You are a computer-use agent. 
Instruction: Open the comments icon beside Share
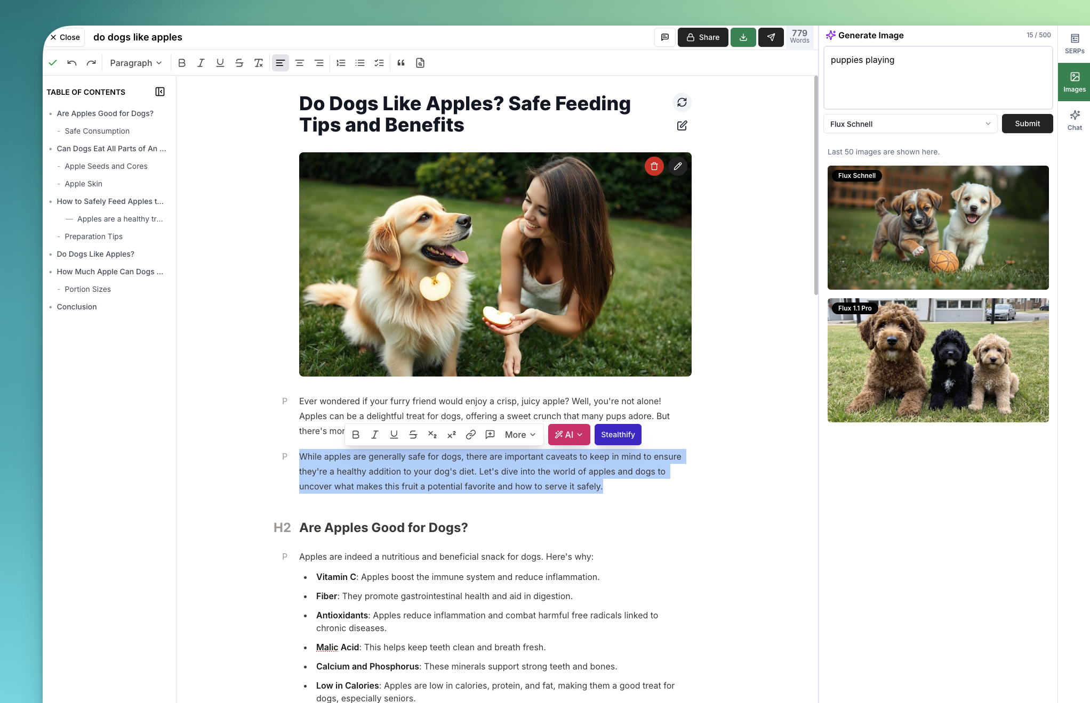[664, 37]
